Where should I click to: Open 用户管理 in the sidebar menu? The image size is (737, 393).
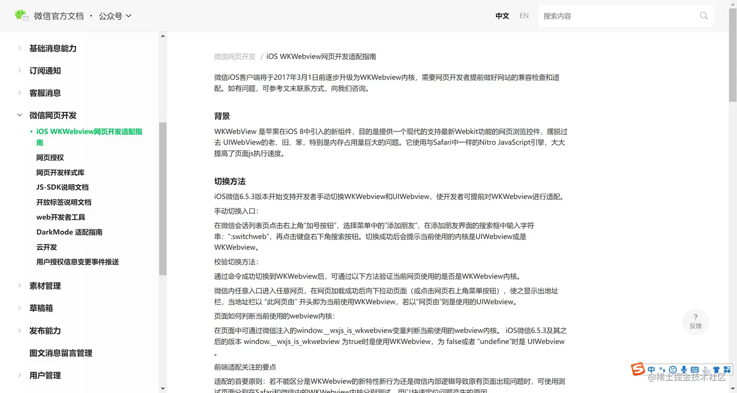point(45,375)
